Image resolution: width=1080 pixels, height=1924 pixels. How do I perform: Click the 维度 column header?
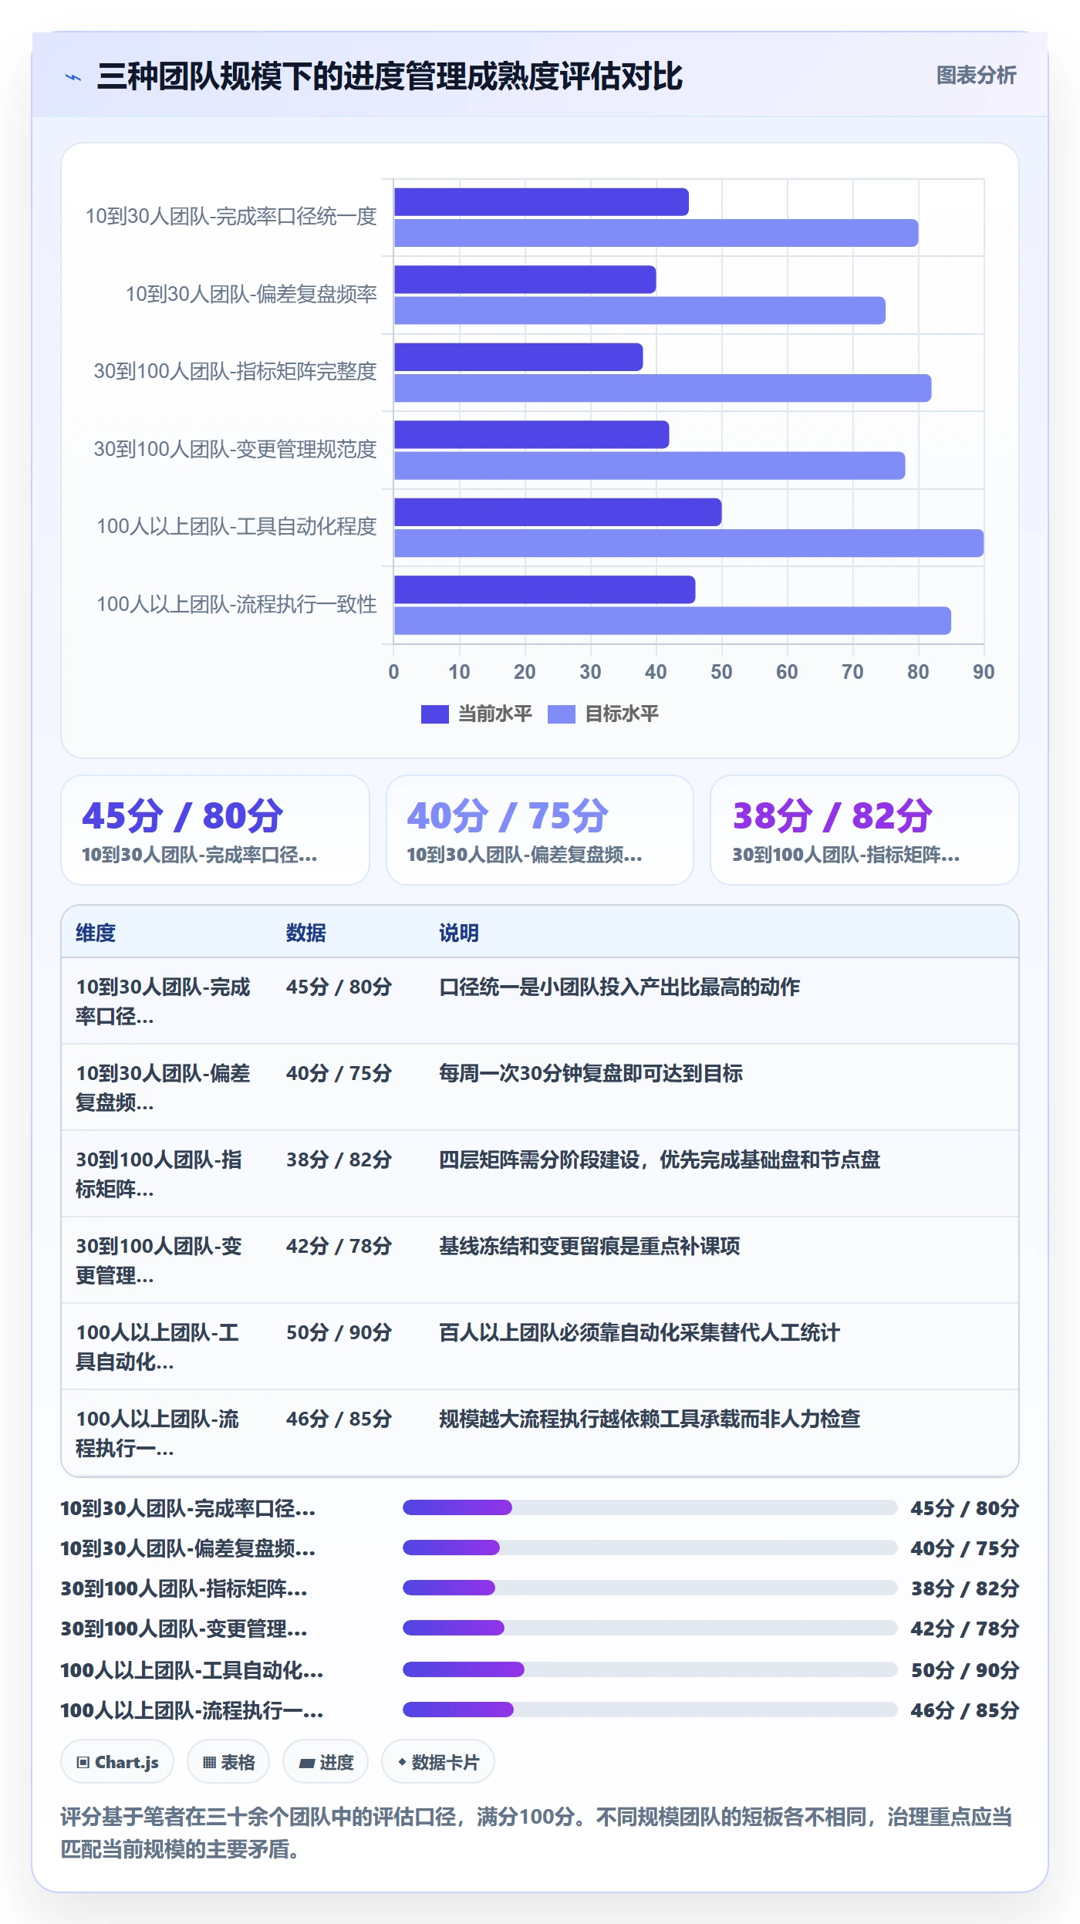pos(96,933)
